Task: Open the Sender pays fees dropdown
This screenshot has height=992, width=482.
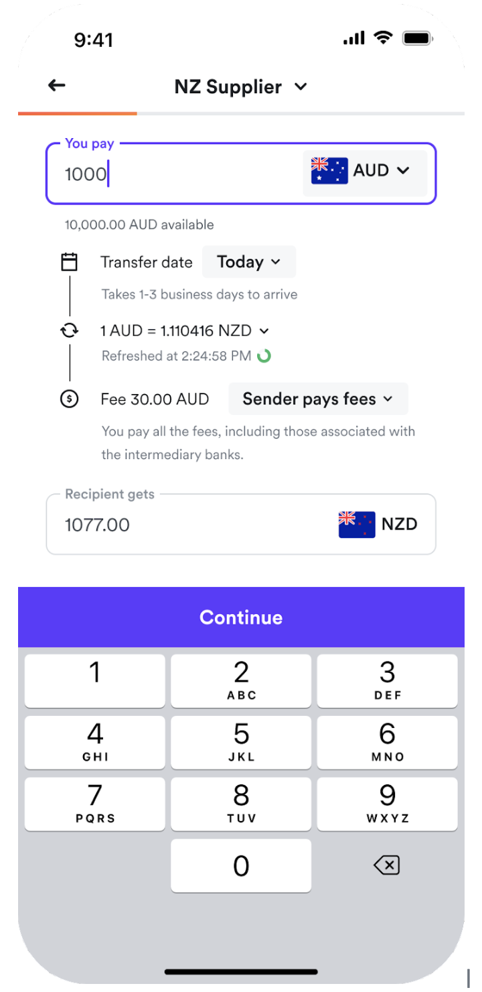Action: (x=318, y=399)
